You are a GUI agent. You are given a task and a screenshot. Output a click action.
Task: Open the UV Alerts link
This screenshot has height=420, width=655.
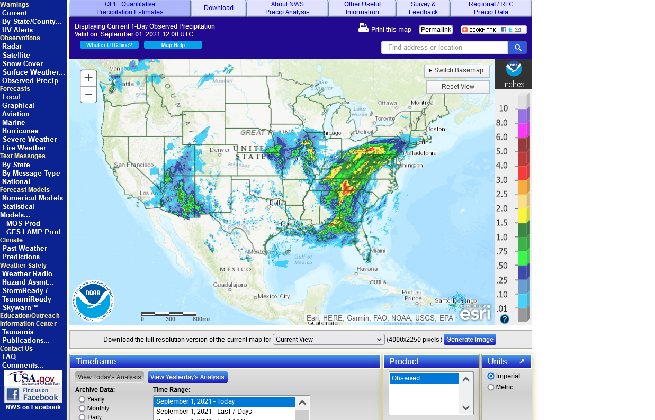[x=17, y=30]
